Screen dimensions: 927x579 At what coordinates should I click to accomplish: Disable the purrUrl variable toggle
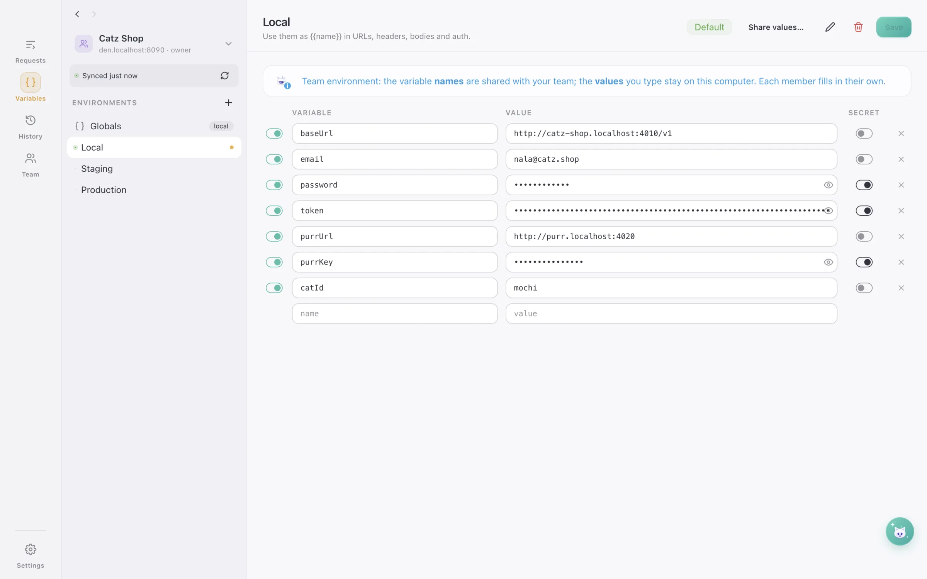274,237
